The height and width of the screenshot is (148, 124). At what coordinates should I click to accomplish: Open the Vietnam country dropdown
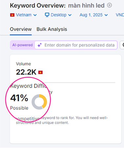pos(23,15)
